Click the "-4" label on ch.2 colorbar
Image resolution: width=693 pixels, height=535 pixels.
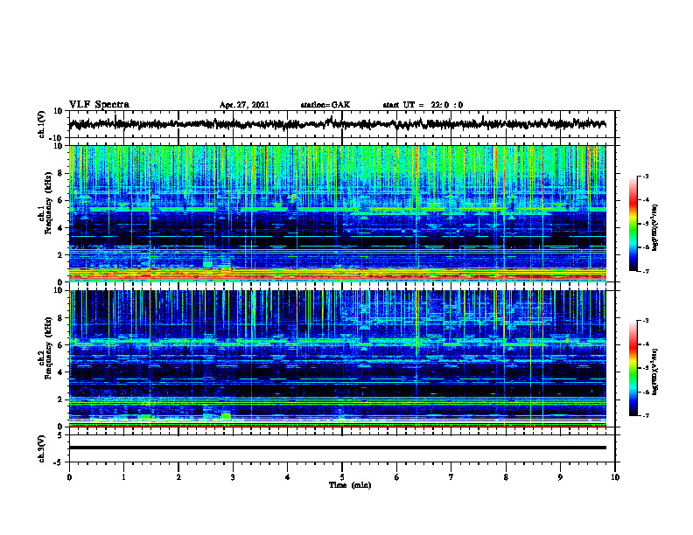645,344
